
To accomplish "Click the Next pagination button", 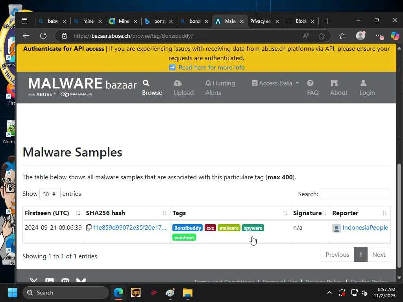I will (379, 254).
